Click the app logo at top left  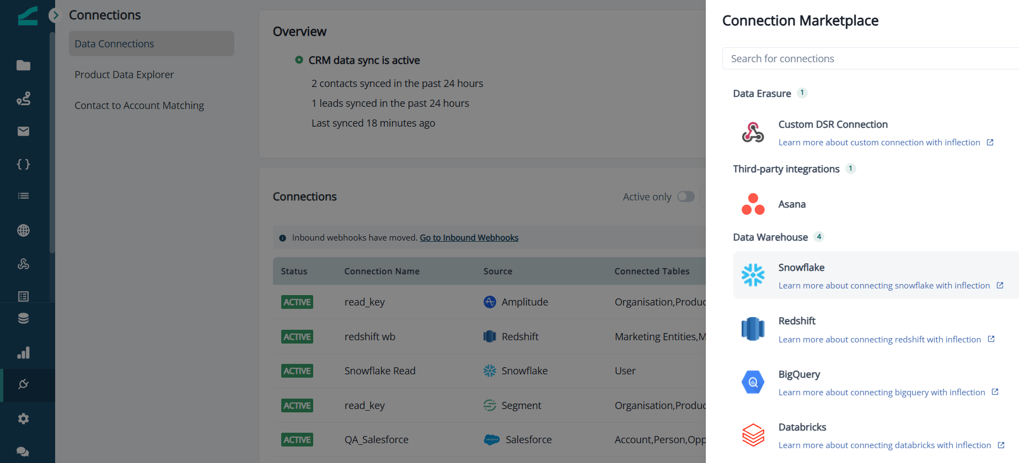(28, 15)
